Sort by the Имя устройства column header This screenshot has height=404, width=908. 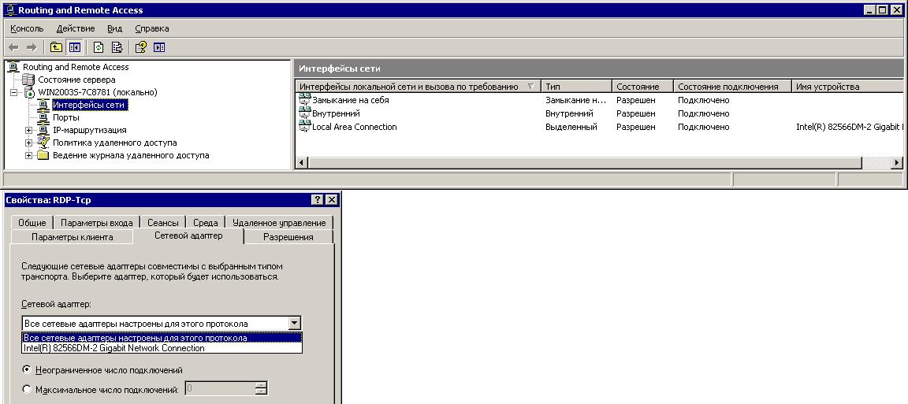(847, 87)
